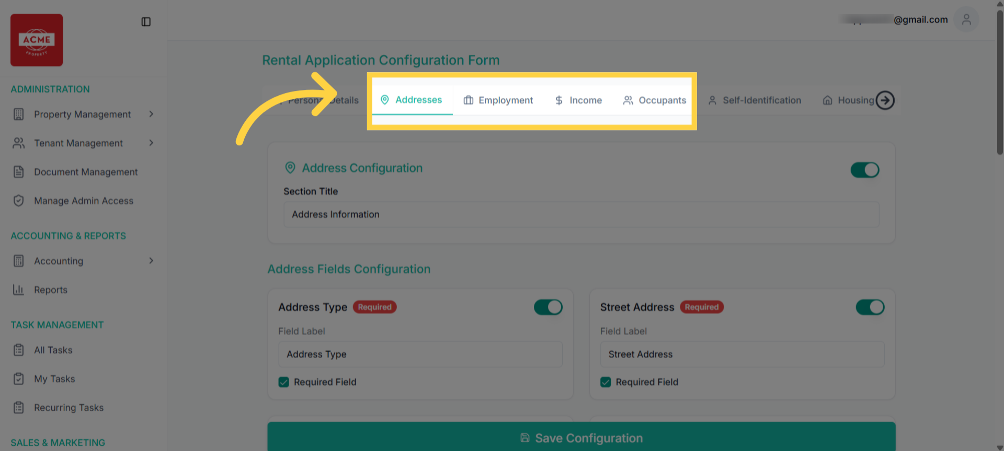This screenshot has height=451, width=1004.
Task: Collapse the sidebar panel icon
Action: (x=146, y=22)
